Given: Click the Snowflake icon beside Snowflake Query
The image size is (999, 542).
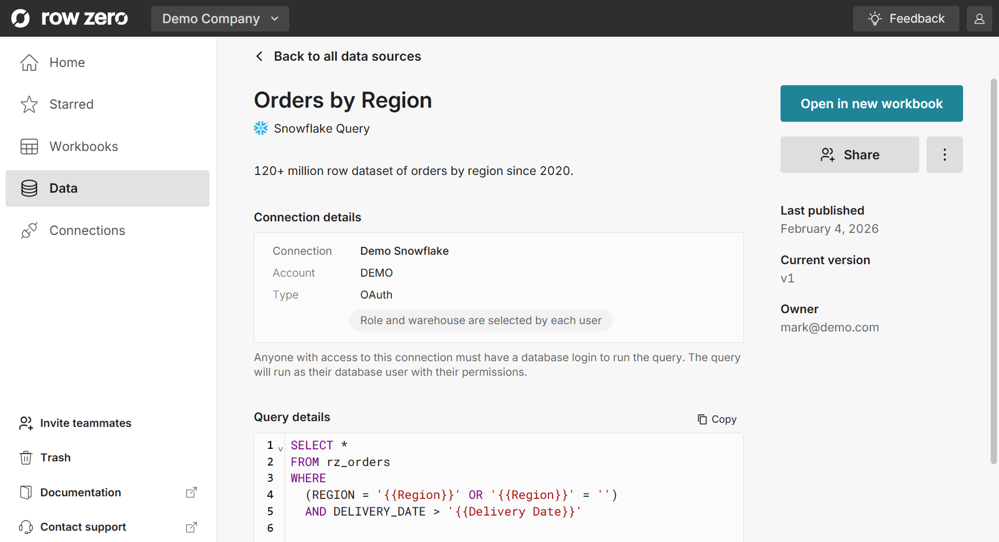Looking at the screenshot, I should click(261, 128).
